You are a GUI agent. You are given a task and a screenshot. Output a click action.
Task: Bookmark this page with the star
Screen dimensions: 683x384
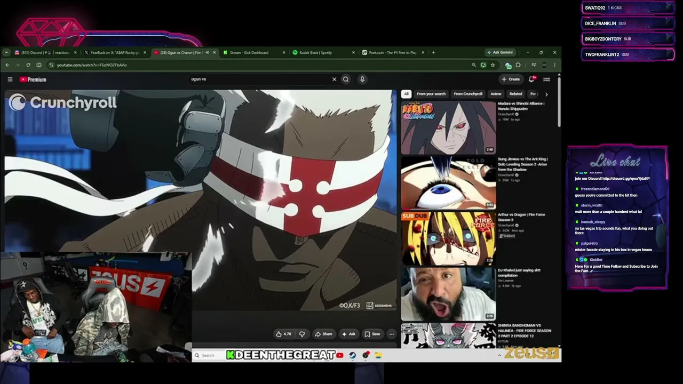(493, 65)
